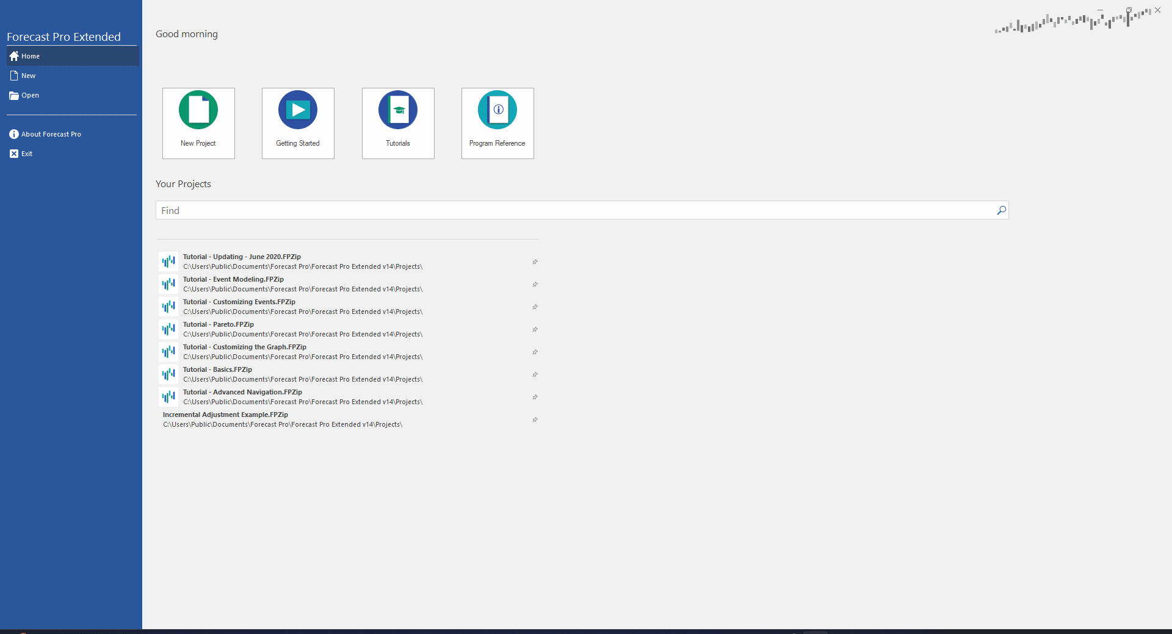Pin Tutorial - Updating - June 2020 project
Image resolution: width=1172 pixels, height=634 pixels.
tap(535, 262)
